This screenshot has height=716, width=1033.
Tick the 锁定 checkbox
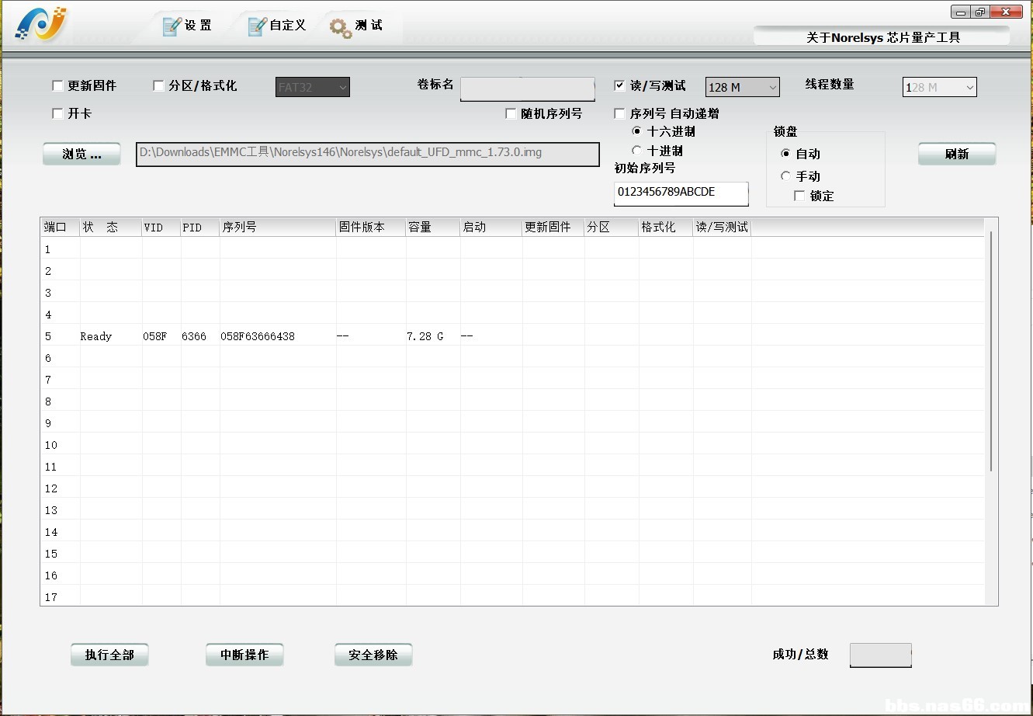799,196
